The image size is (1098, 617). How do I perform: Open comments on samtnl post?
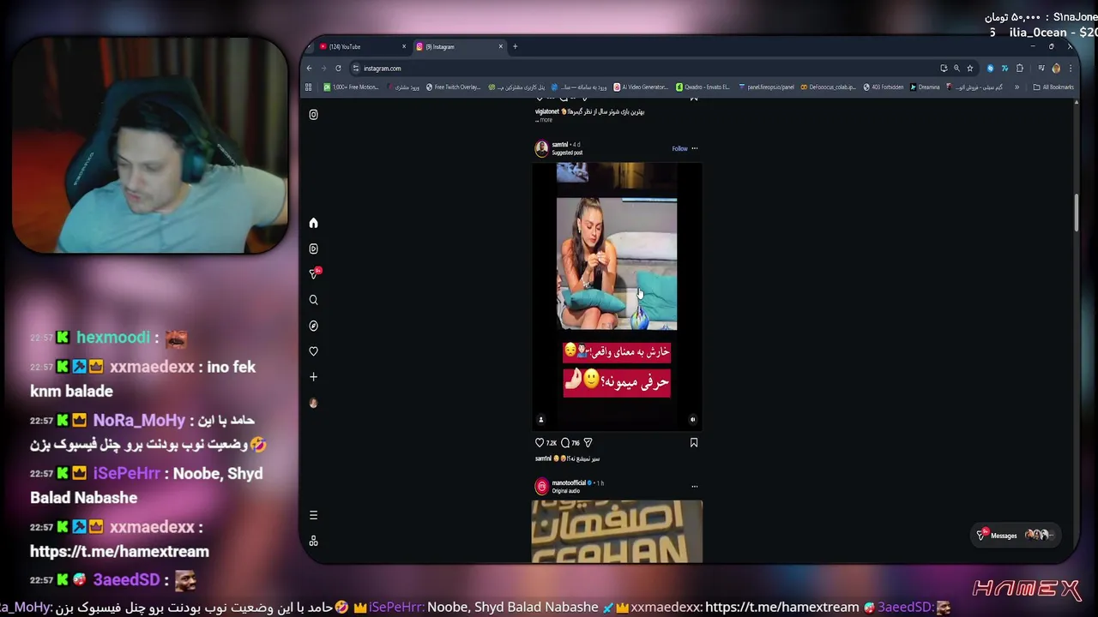[x=565, y=443]
